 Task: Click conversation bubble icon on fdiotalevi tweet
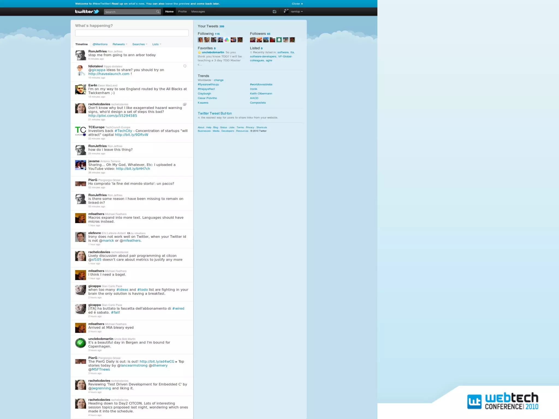coord(185,66)
